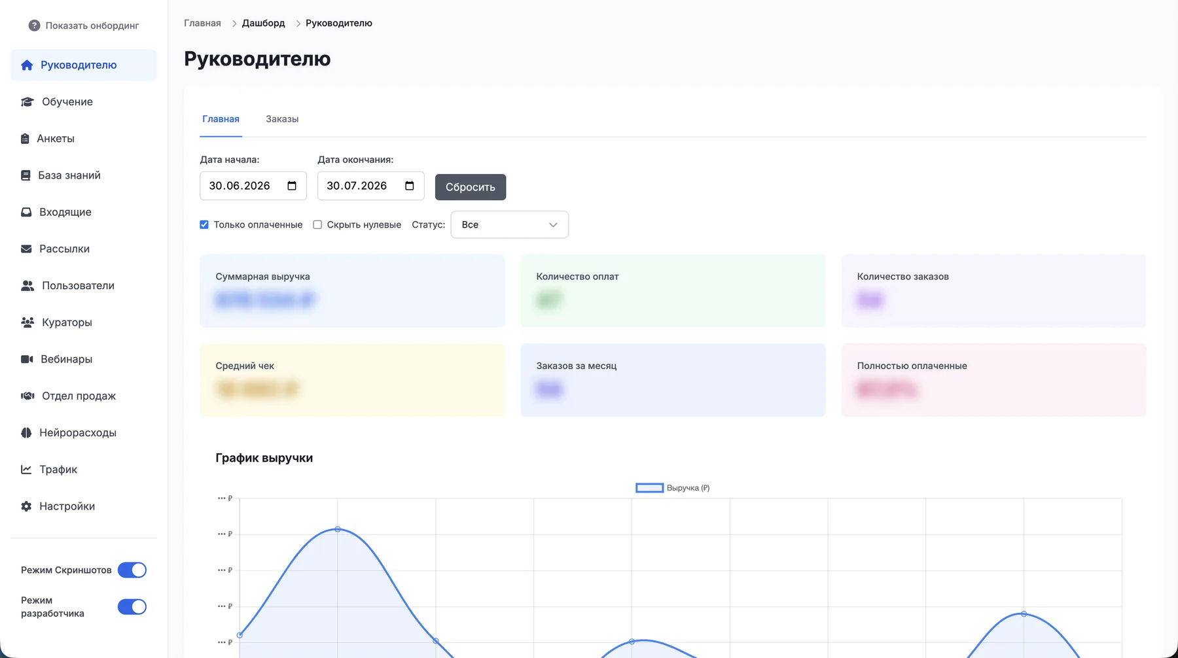Click the handshake icon for Отдел продаж

point(27,396)
